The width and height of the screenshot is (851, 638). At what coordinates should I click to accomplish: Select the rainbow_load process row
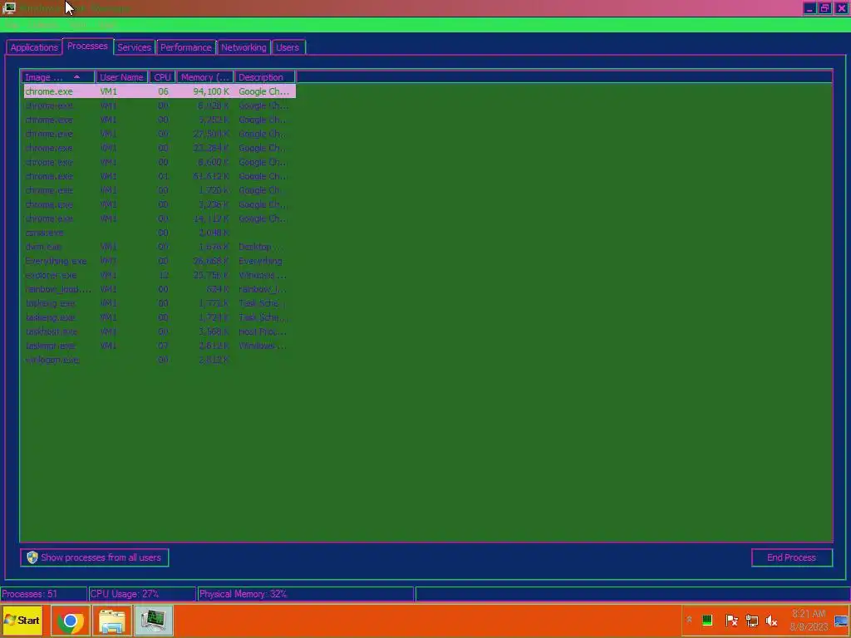160,288
